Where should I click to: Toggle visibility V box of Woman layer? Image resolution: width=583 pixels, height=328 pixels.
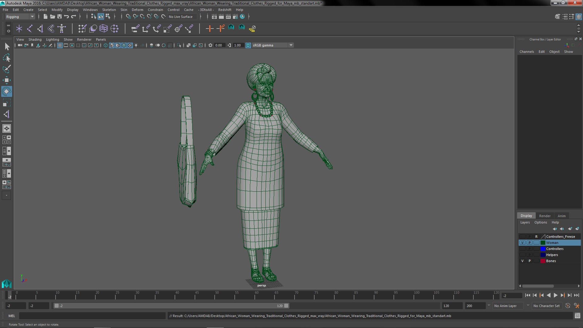(522, 243)
